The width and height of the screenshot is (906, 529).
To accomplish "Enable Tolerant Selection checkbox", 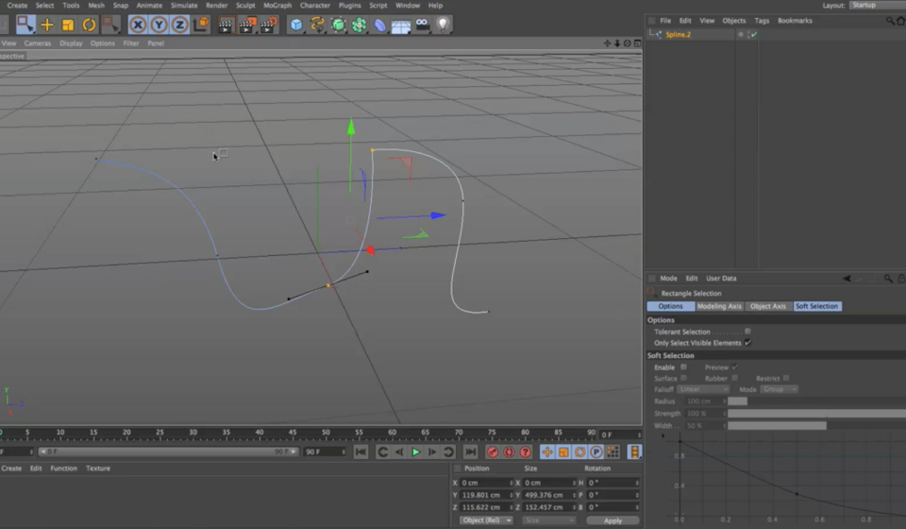I will pos(747,332).
